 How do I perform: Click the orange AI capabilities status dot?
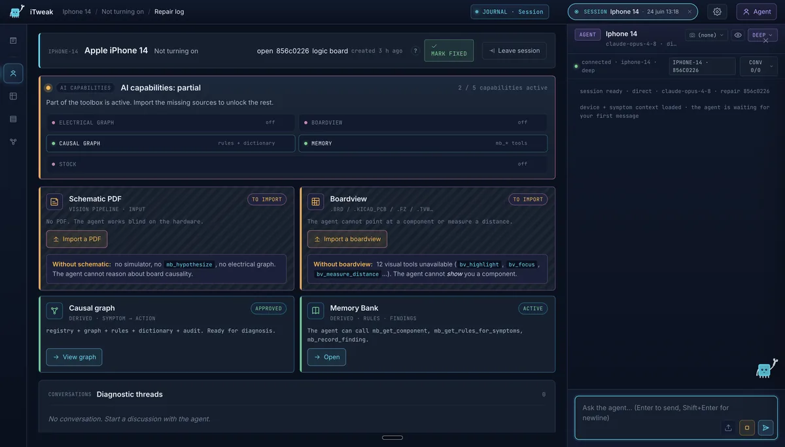click(x=48, y=88)
